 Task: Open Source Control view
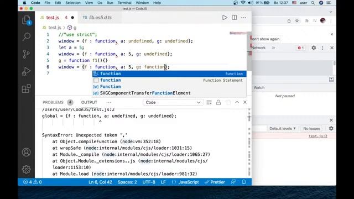coord(26,54)
